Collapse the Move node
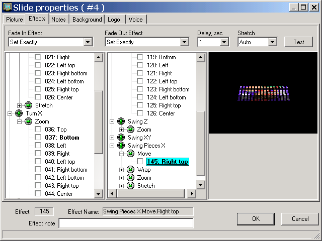Screen dimensions: 322x241 [121, 154]
